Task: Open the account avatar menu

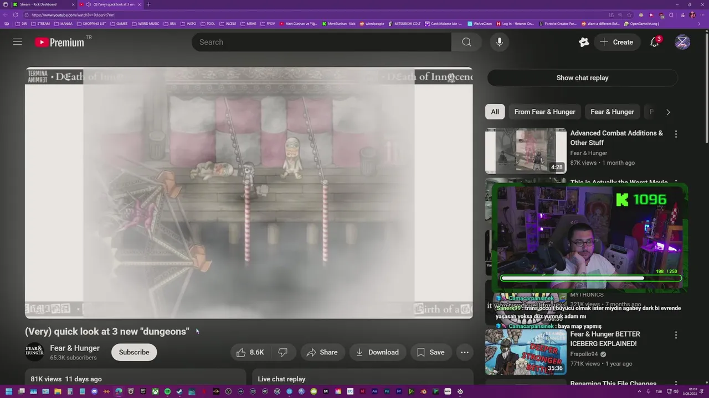Action: (682, 42)
